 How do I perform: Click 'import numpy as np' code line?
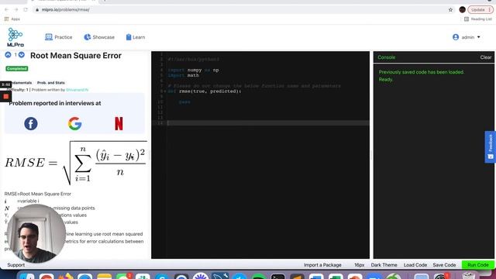click(x=193, y=70)
